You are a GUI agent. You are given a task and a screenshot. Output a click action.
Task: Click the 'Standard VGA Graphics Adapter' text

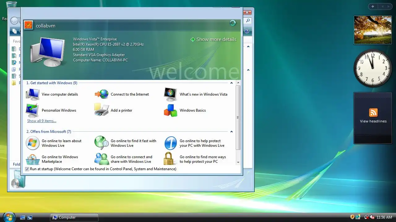pos(99,55)
